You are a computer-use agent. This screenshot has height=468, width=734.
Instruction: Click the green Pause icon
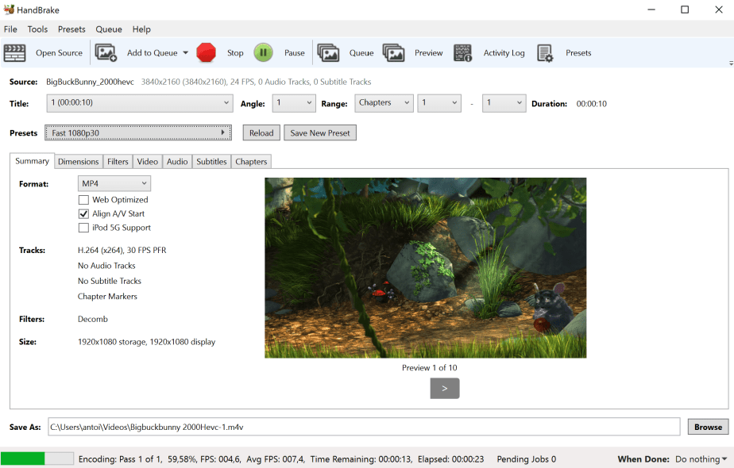click(263, 53)
